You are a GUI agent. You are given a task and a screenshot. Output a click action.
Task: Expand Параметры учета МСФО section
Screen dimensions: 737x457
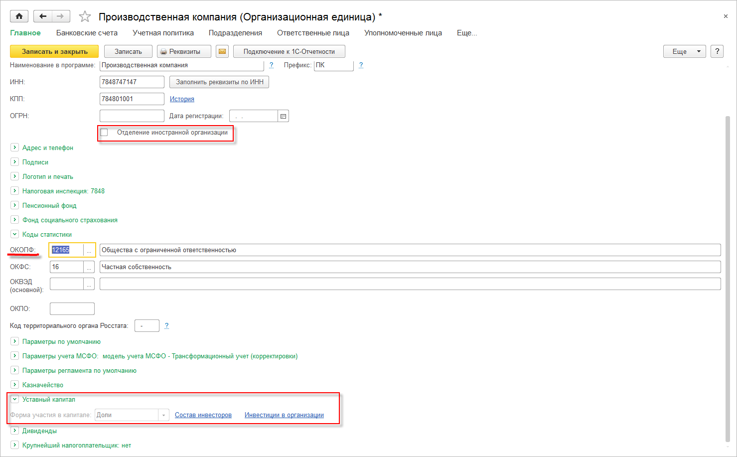[15, 356]
